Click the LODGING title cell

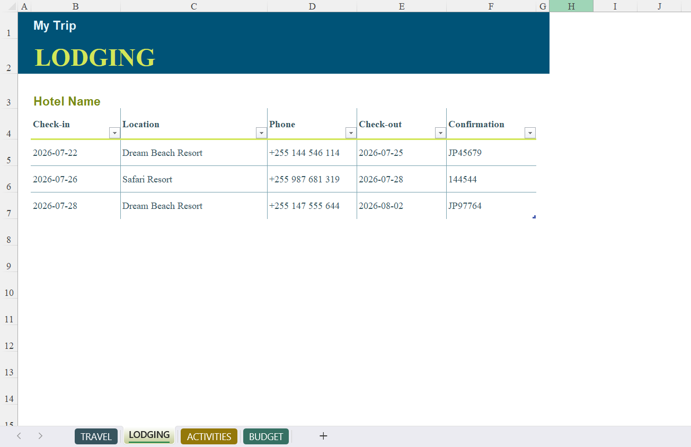[95, 57]
